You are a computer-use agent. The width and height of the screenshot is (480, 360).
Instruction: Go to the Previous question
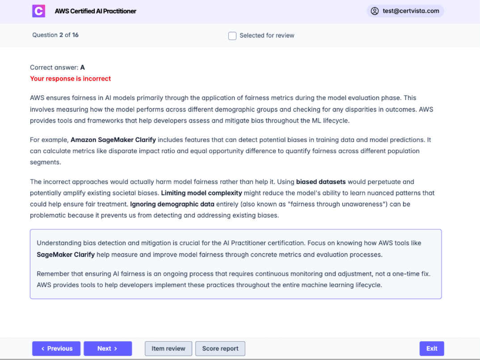tap(56, 349)
